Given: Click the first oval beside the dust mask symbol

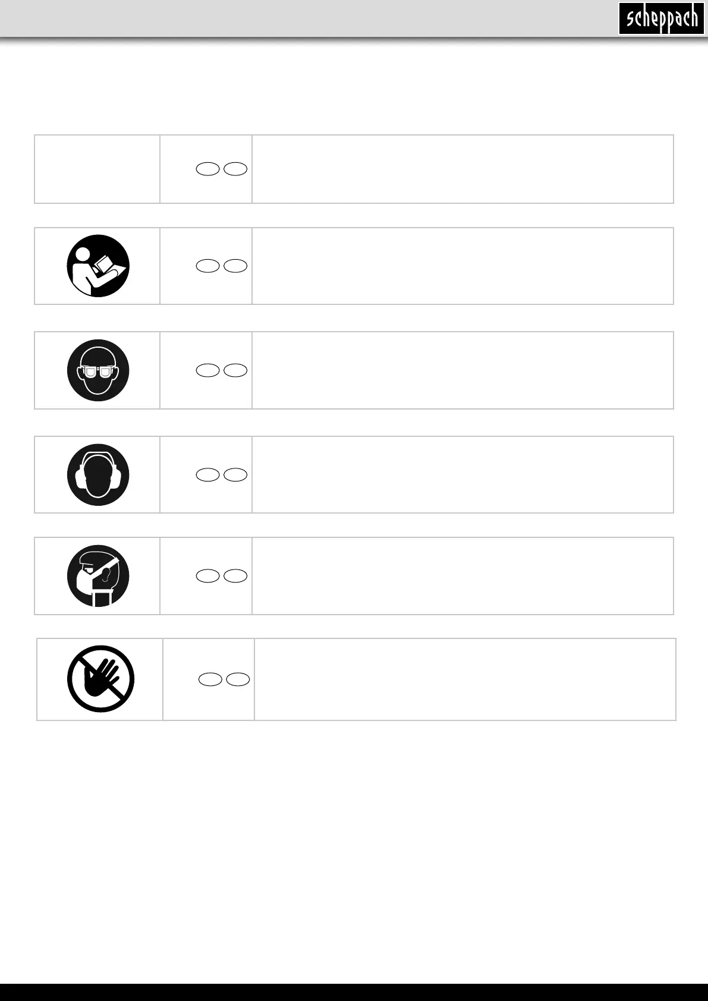Looking at the screenshot, I should (207, 575).
